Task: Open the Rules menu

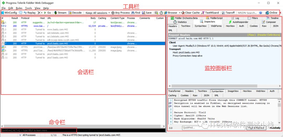Action: point(19,8)
